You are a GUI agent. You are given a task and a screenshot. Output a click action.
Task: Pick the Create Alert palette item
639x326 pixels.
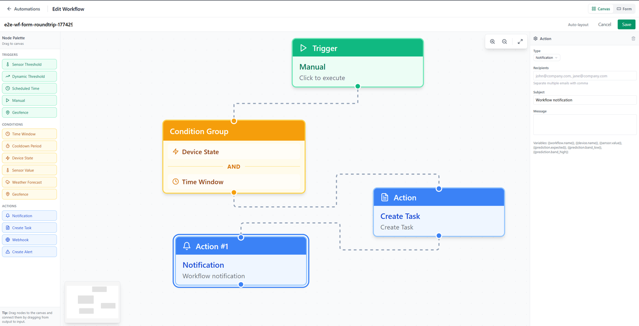point(29,252)
